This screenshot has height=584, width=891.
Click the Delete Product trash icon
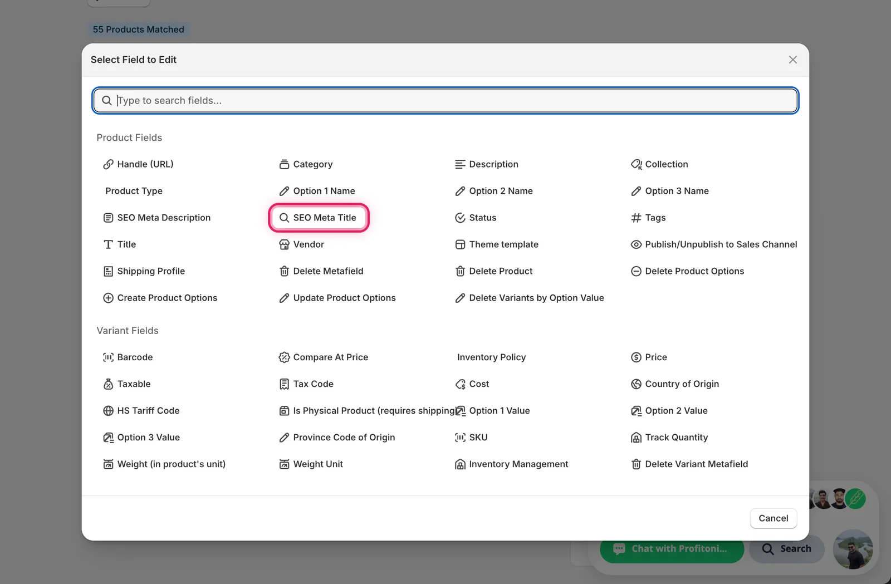[460, 271]
